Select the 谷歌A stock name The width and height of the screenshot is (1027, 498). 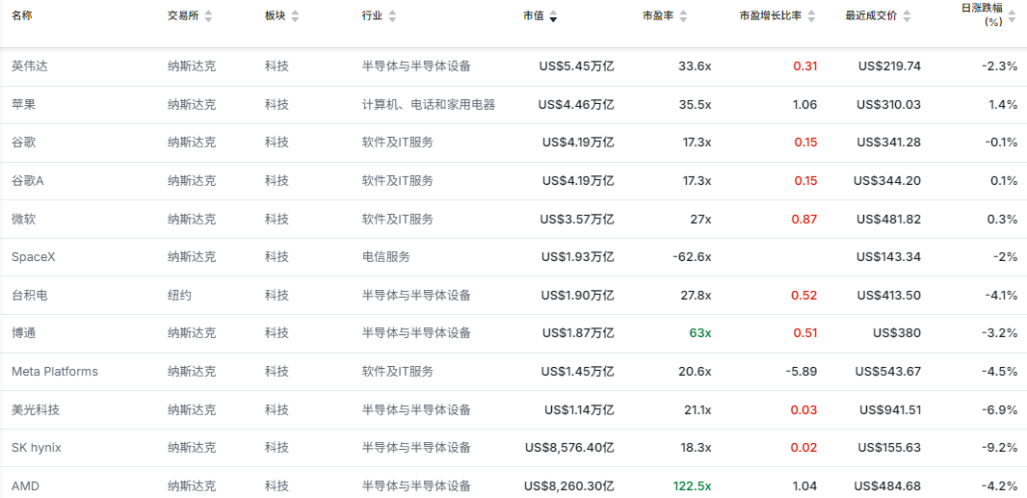[x=28, y=180]
